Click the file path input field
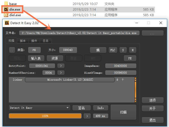The height and width of the screenshot is (127, 169). pyautogui.click(x=79, y=33)
